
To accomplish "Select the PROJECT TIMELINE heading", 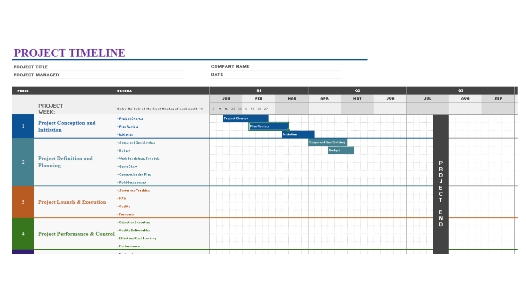I will point(69,53).
